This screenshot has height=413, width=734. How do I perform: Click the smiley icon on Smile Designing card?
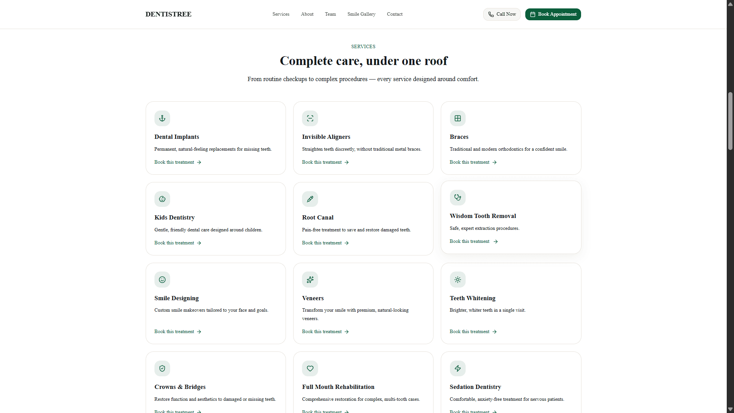162,280
